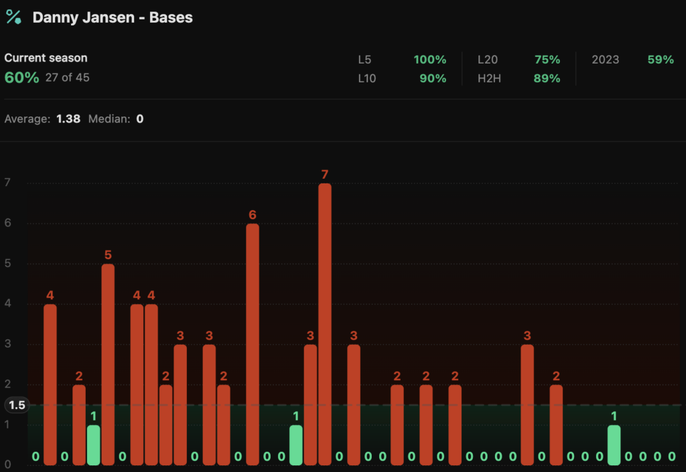686x472 pixels.
Task: Choose the 2023 season stat label
Action: tap(606, 60)
